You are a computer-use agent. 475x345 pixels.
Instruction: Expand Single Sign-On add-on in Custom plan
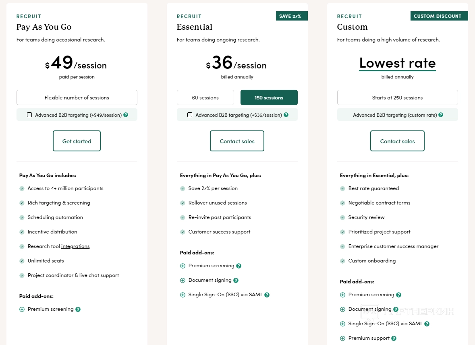pos(343,324)
